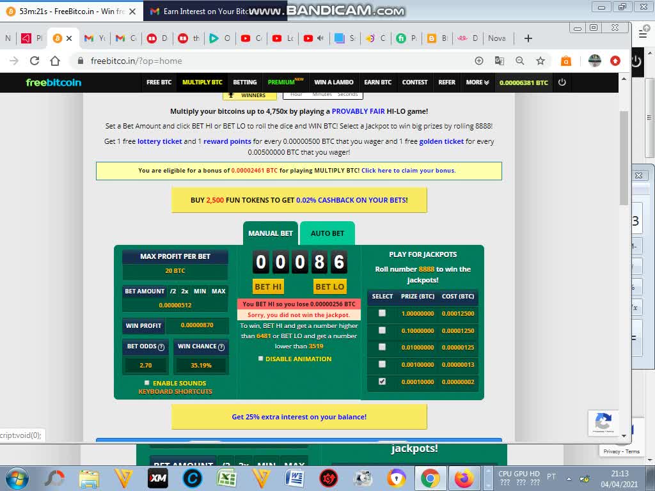Image resolution: width=655 pixels, height=491 pixels.
Task: Show hidden system tray icons arrow
Action: [x=569, y=479]
